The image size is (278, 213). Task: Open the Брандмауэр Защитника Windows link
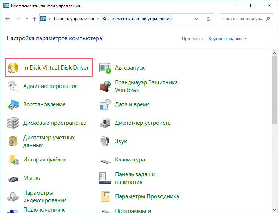146,86
